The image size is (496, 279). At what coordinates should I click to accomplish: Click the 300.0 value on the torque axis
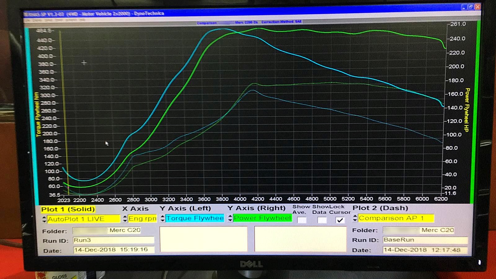48,95
